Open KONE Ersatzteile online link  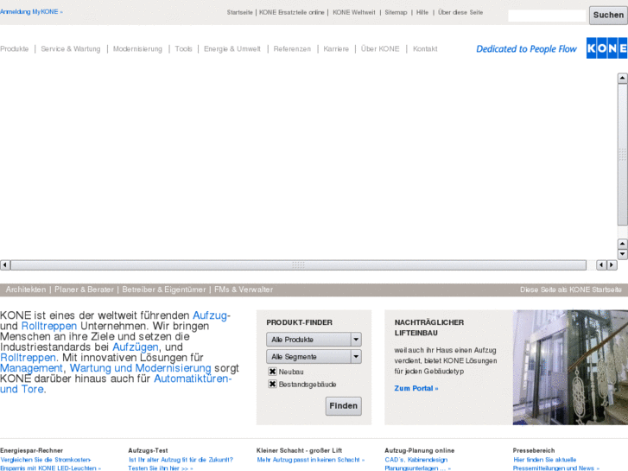click(292, 12)
